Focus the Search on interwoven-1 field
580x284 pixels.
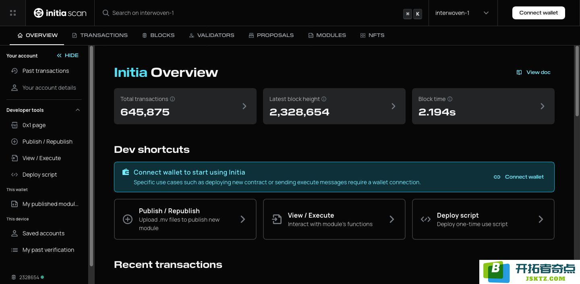tap(253, 13)
